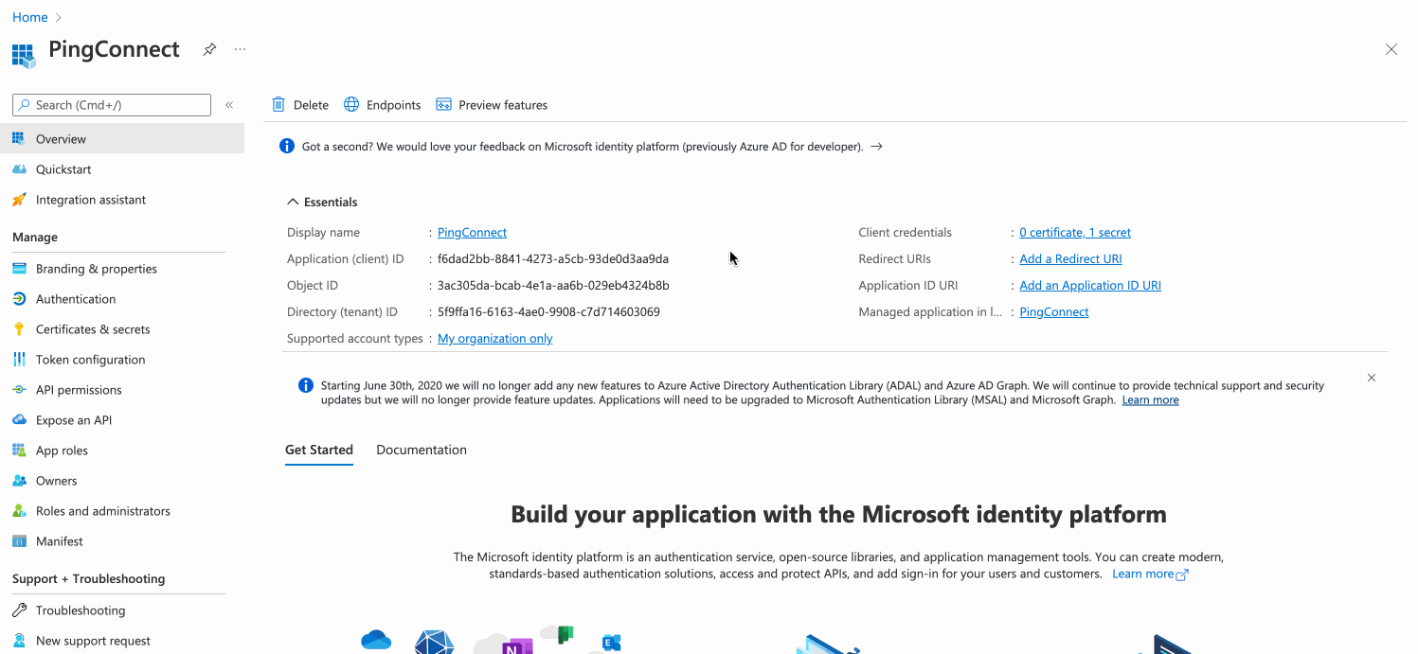Screen dimensions: 1418x654
Task: Open Certificates & secrets
Action: pyautogui.click(x=95, y=328)
